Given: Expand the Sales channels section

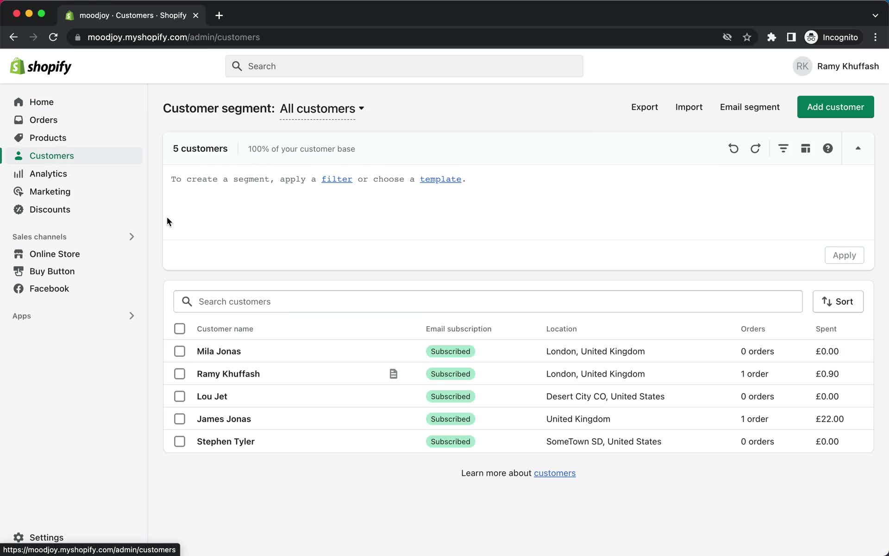Looking at the screenshot, I should (131, 236).
